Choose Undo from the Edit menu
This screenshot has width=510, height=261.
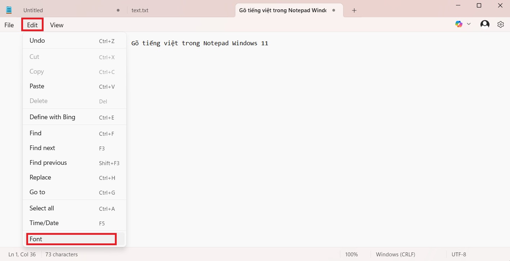pos(75,41)
